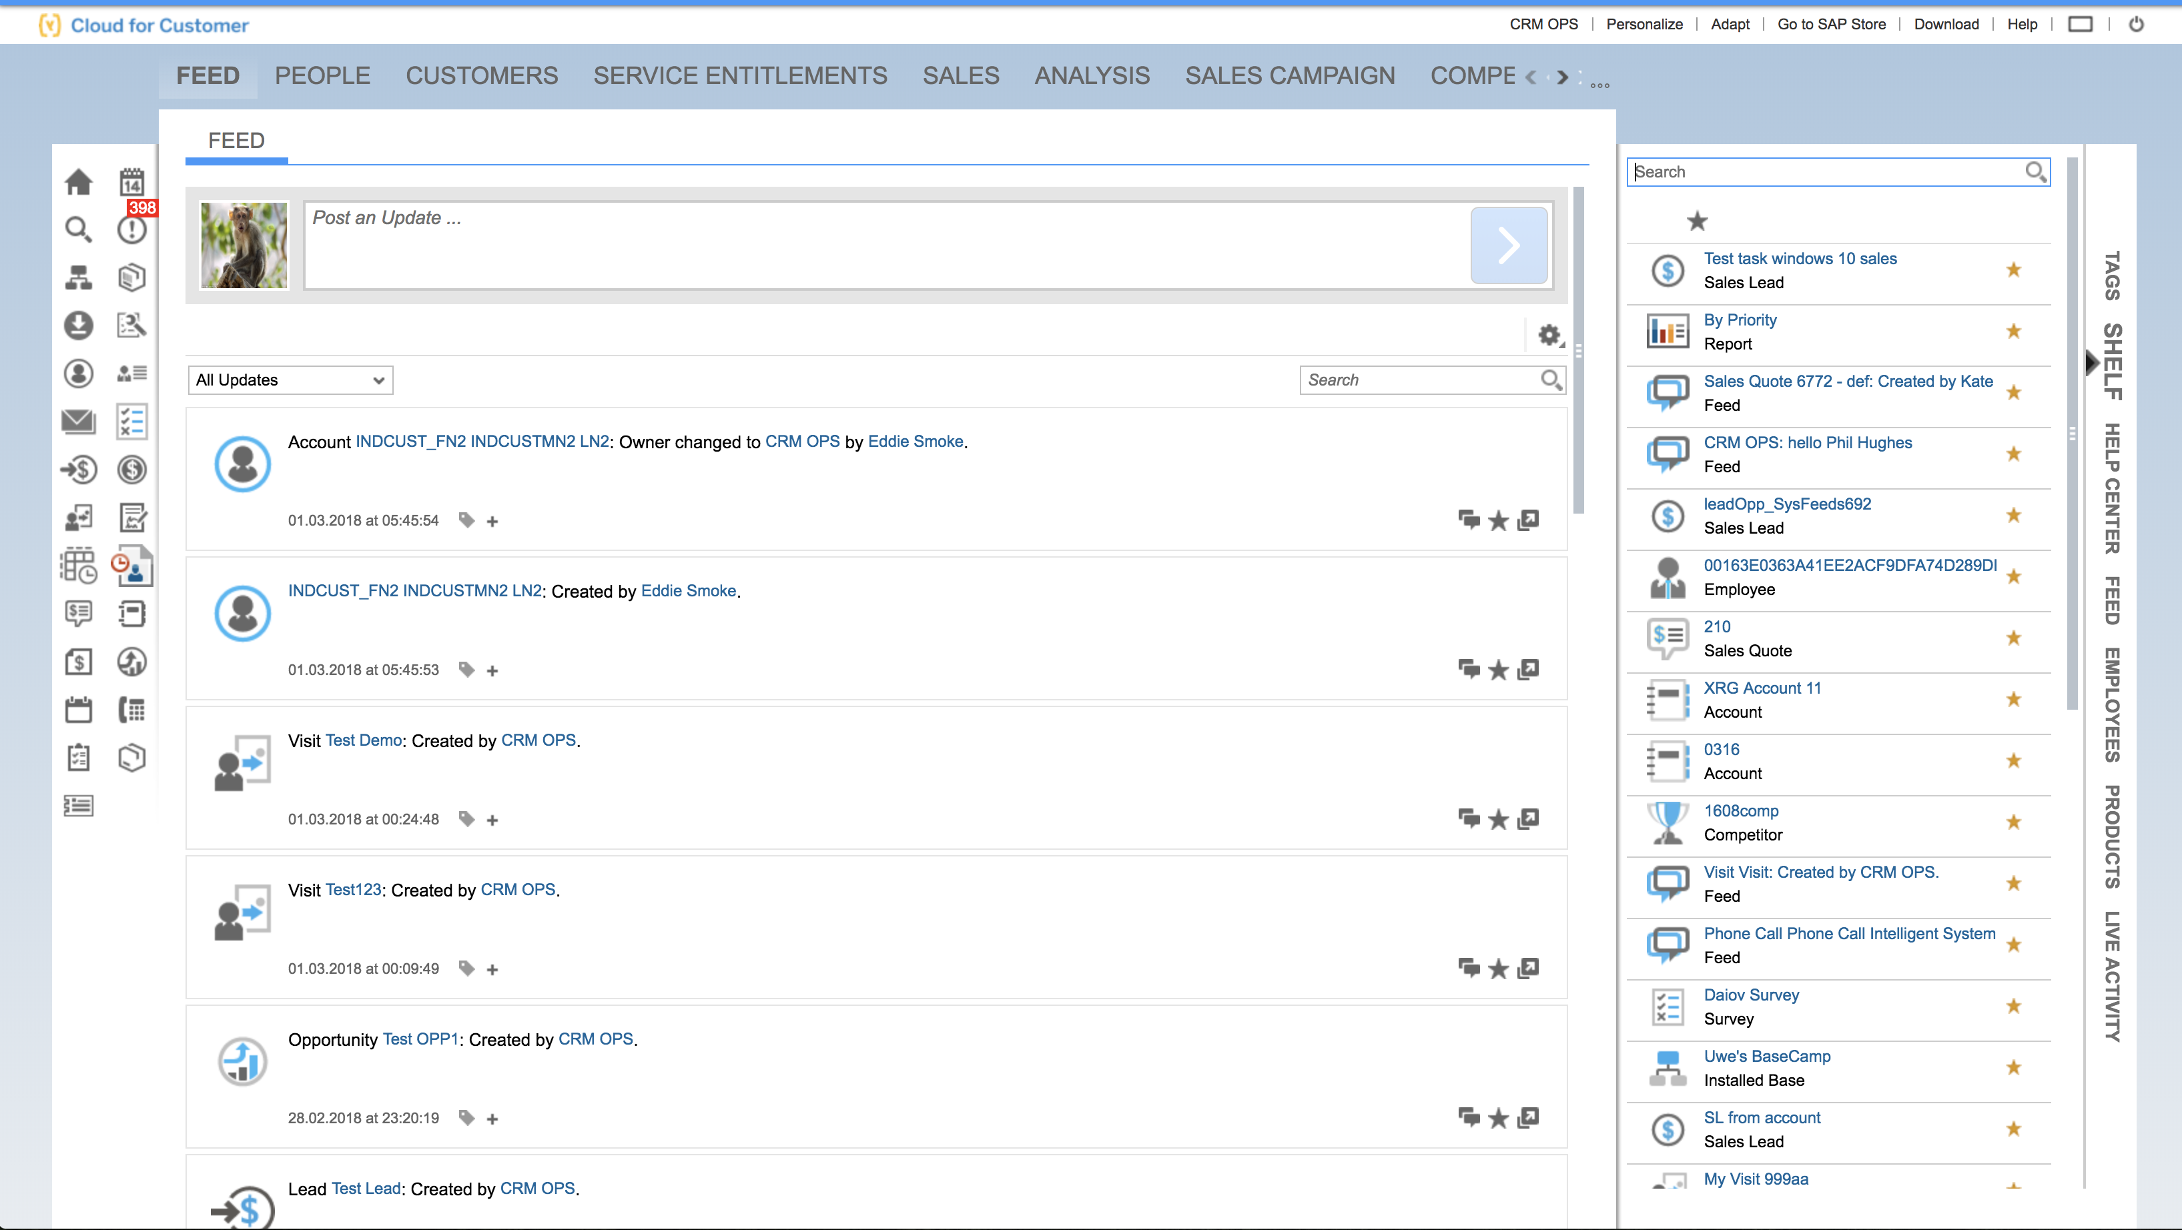Add tag to Test123 visit feed entry
The width and height of the screenshot is (2182, 1230).
pos(492,969)
